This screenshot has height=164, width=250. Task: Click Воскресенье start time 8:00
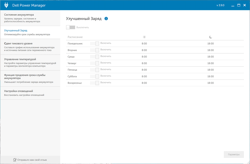(144, 83)
